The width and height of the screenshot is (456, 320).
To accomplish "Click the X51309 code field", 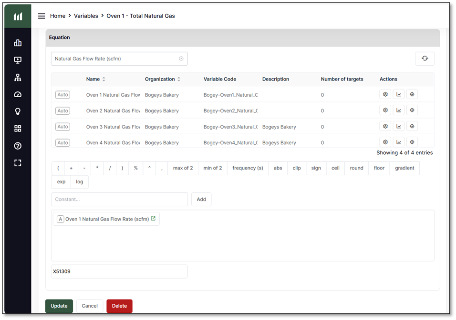I will pyautogui.click(x=119, y=271).
